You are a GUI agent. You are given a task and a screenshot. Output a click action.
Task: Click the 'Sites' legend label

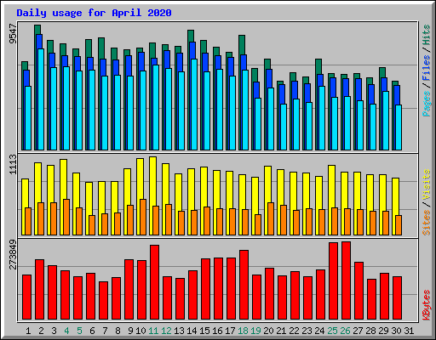pyautogui.click(x=426, y=223)
